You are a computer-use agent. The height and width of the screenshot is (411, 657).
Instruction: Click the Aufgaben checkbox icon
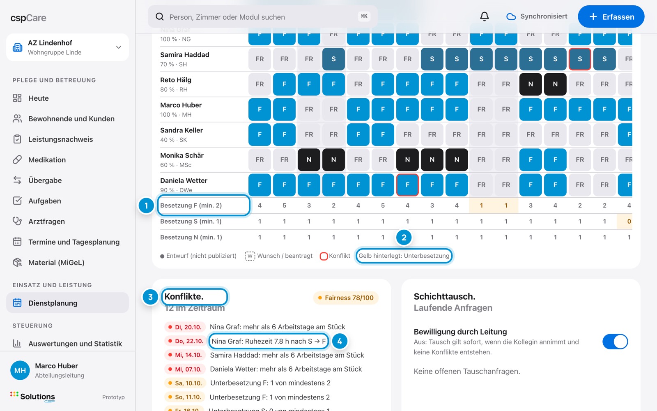17,201
